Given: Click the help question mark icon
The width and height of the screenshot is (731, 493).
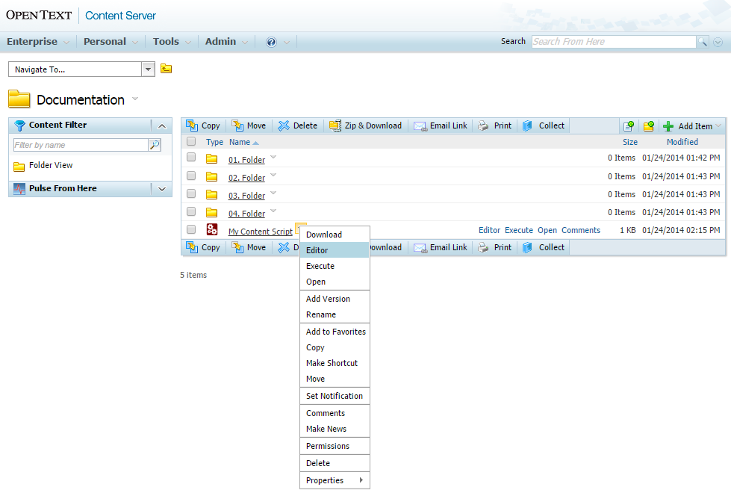Looking at the screenshot, I should pos(271,42).
